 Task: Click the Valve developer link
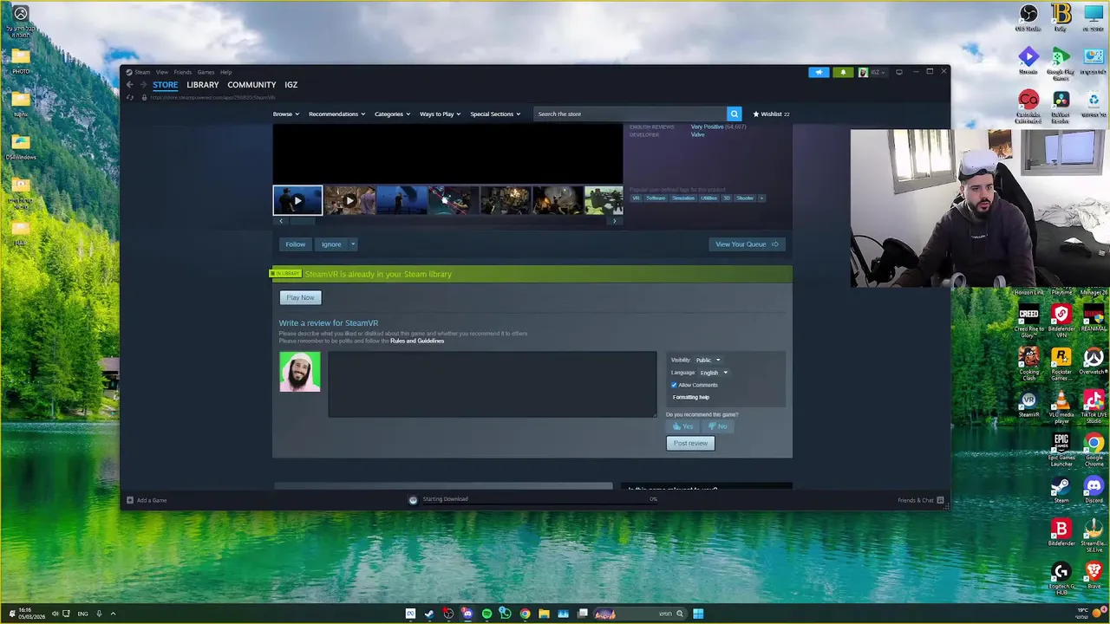pyautogui.click(x=697, y=134)
